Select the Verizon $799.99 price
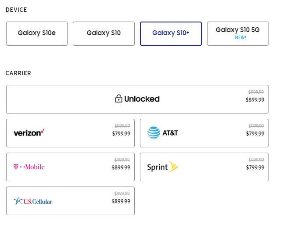This screenshot has height=227, width=283. point(121,134)
